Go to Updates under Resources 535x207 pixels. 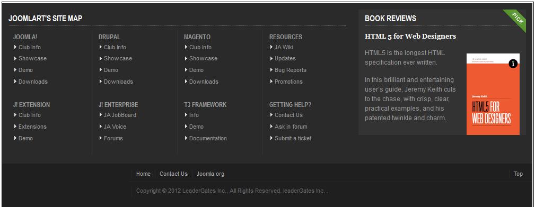pyautogui.click(x=285, y=59)
